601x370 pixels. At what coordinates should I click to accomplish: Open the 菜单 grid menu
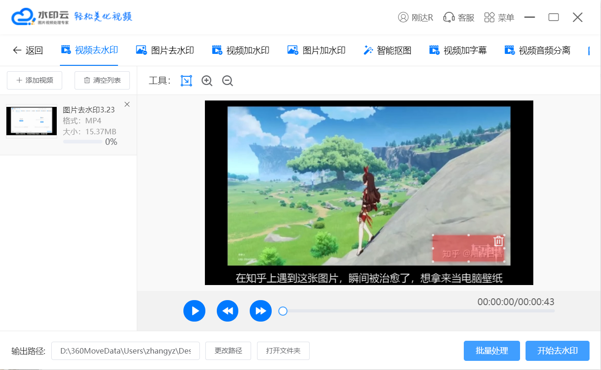[499, 17]
